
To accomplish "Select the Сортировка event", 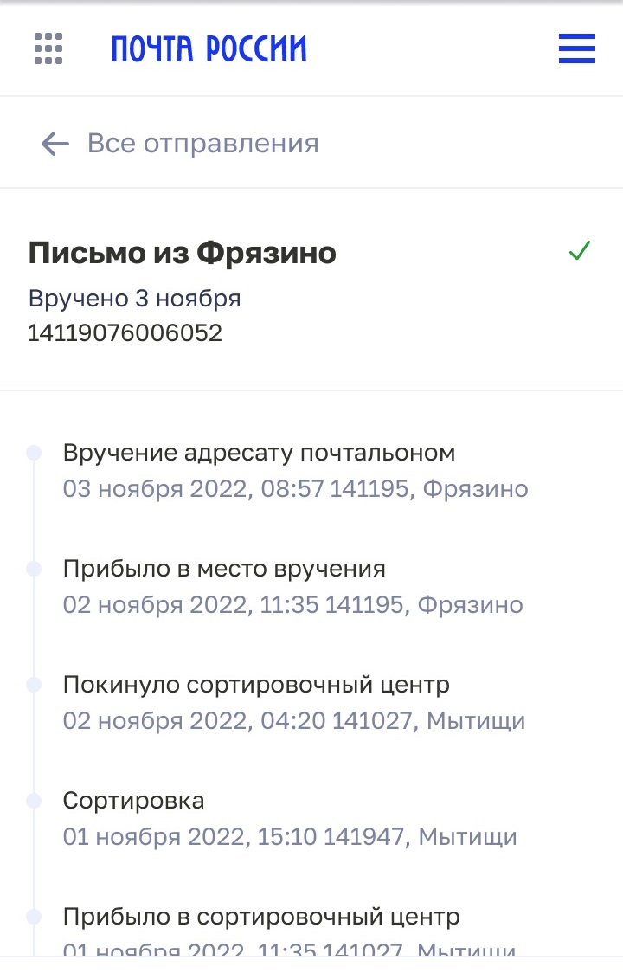I will tap(133, 801).
